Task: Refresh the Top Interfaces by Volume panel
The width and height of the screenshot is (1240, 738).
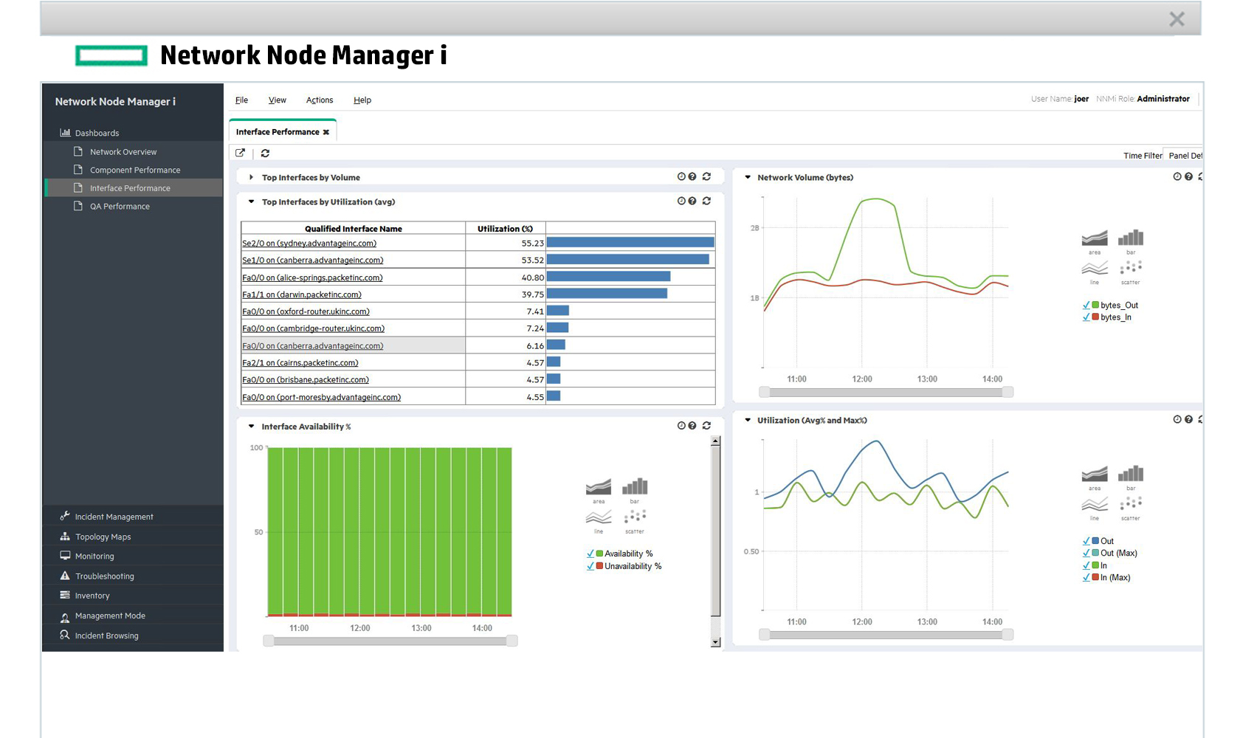Action: click(706, 176)
